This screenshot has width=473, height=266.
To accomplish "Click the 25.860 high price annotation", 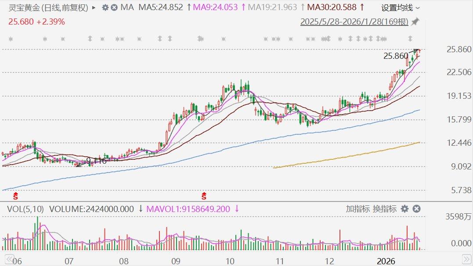I will 396,56.
